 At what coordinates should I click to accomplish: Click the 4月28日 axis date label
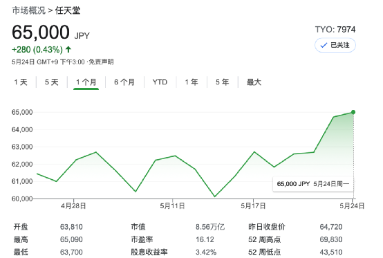73,206
